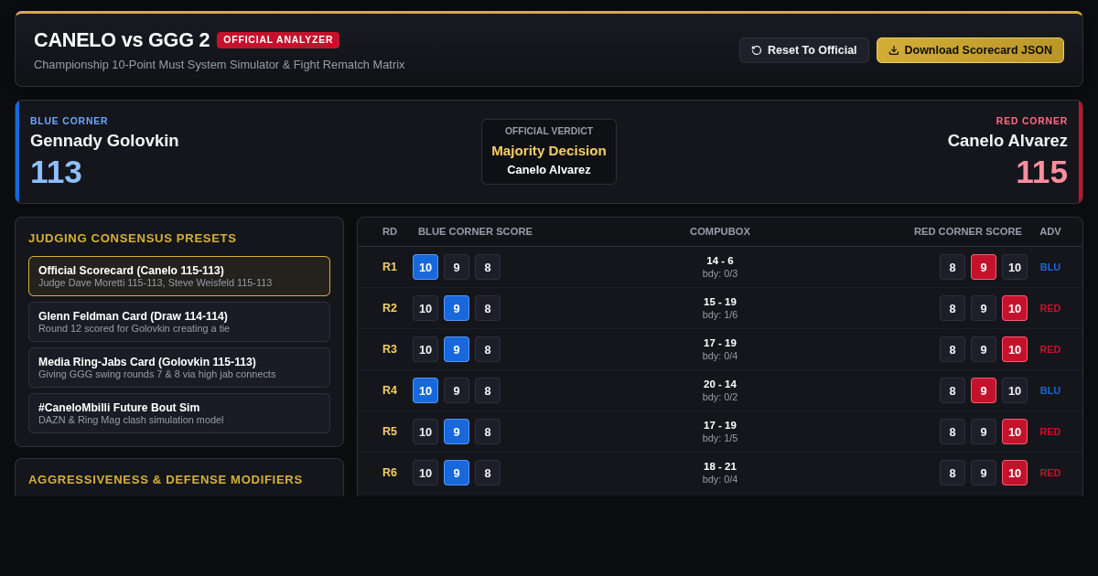Viewport: 1098px width, 576px height.
Task: Set R3 blue corner score to 8
Action: tap(488, 349)
